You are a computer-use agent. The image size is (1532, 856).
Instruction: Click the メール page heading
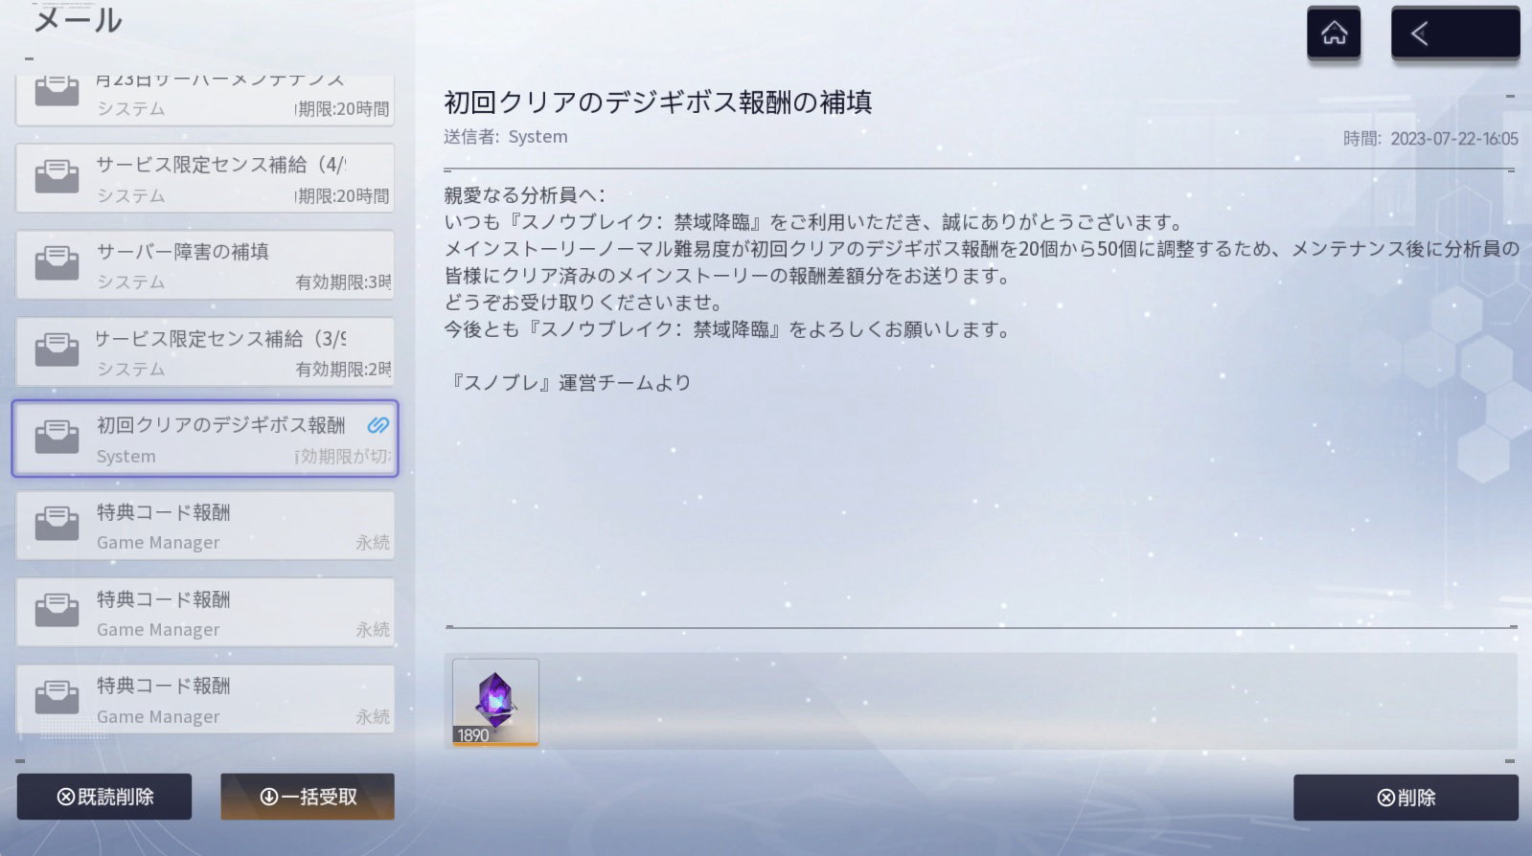click(78, 20)
